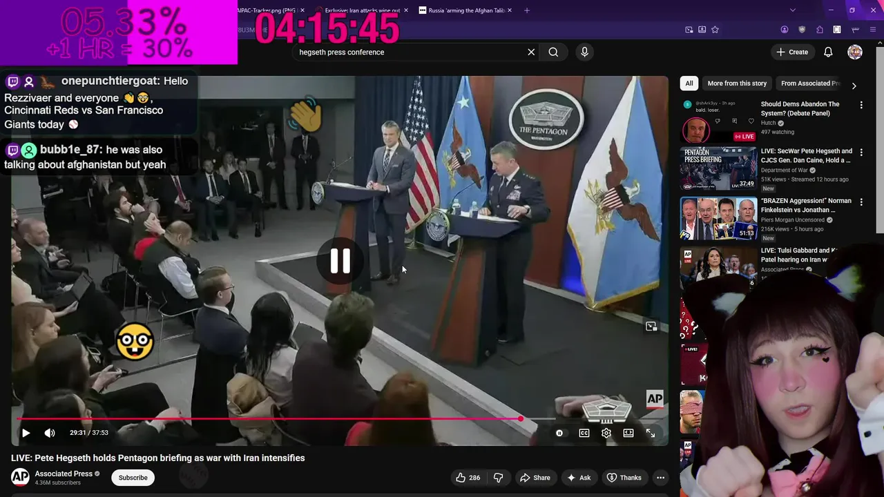The height and width of the screenshot is (497, 884).
Task: Dislike the video with thumbs down
Action: click(498, 478)
